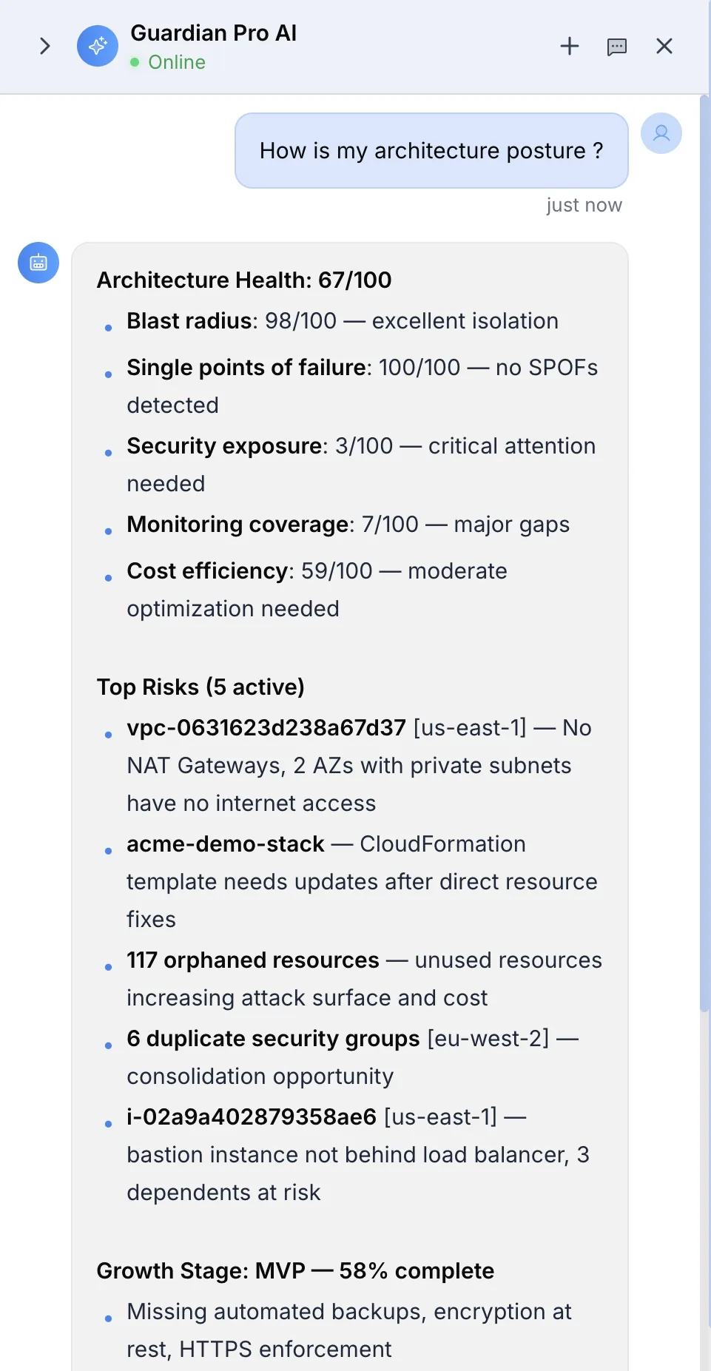Click the bot avatar beside the response
711x1371 pixels.
pos(38,263)
